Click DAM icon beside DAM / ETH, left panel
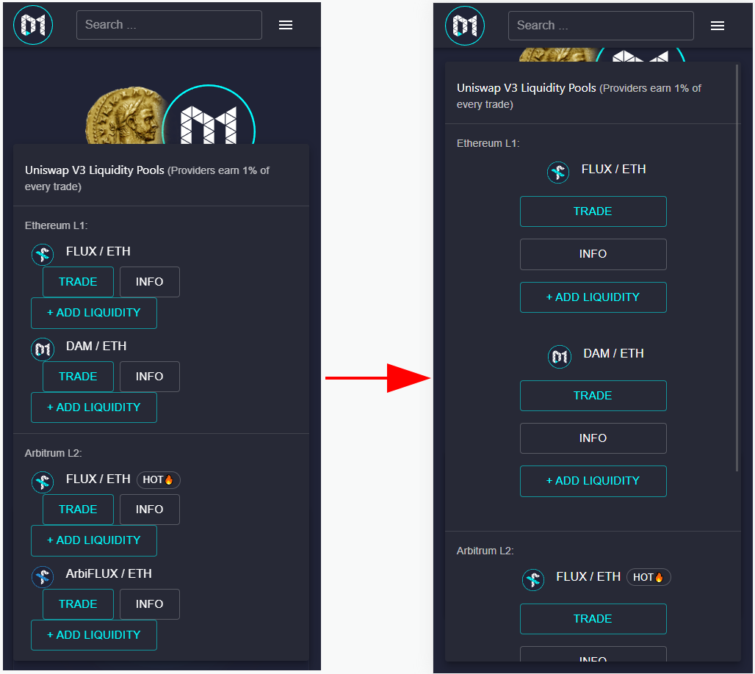This screenshot has width=755, height=674. coord(43,349)
